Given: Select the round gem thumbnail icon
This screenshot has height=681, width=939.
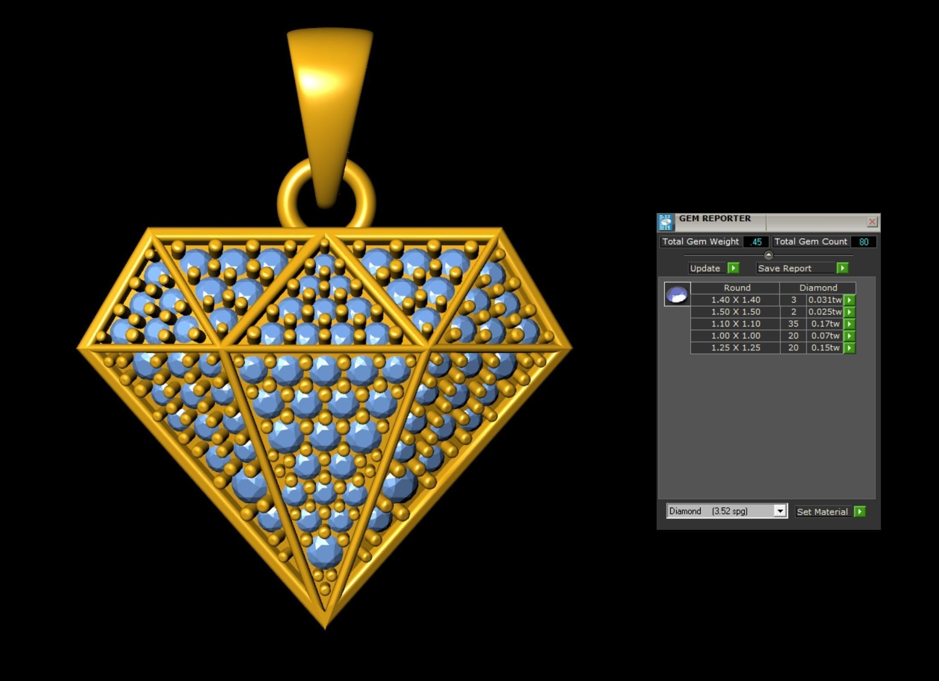Looking at the screenshot, I should pos(677,294).
